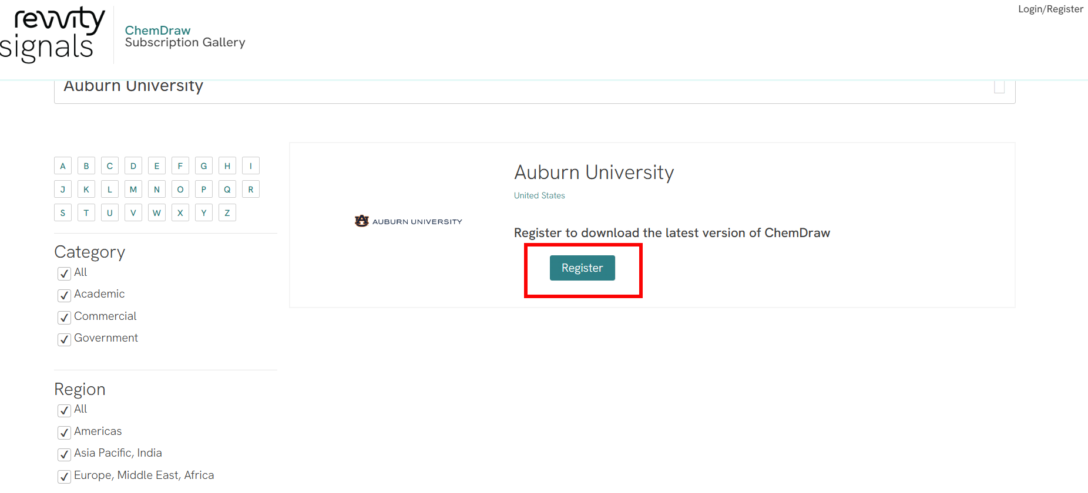Screen dimensions: 1088x493
Task: Uncheck the Commercial category filter
Action: [64, 317]
